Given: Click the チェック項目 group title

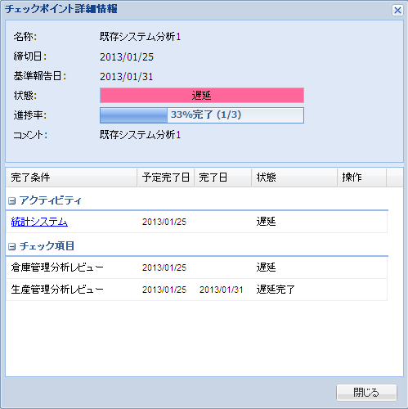Looking at the screenshot, I should coord(47,246).
